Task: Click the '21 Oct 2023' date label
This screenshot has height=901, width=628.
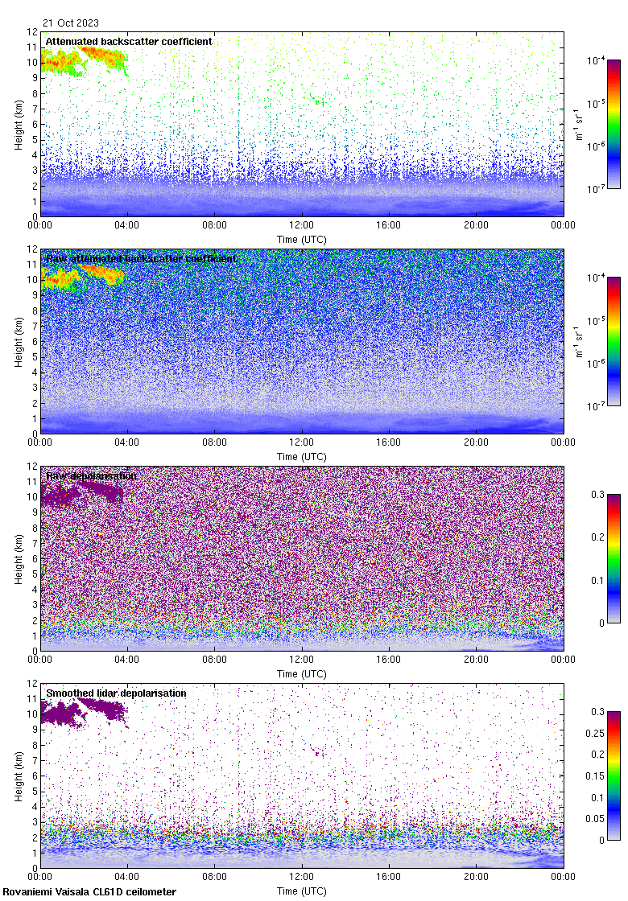Action: [x=71, y=23]
